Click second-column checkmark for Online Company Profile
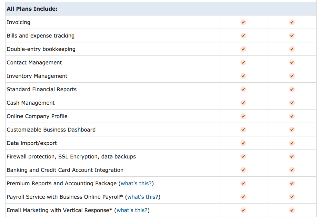This screenshot has height=217, width=318. [x=292, y=116]
